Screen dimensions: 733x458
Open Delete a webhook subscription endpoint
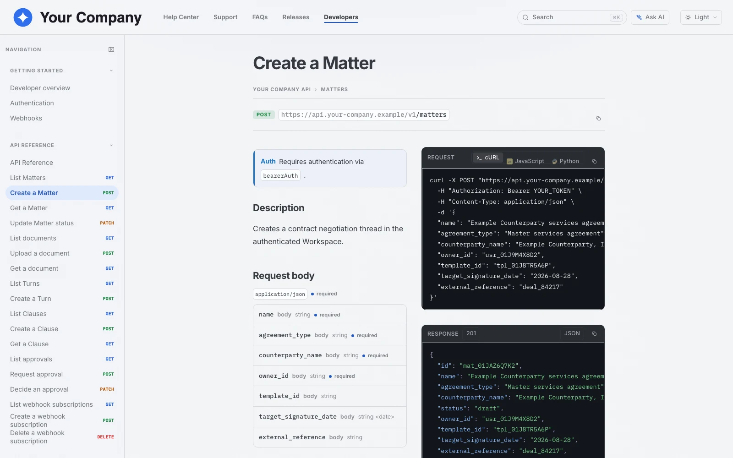point(62,437)
